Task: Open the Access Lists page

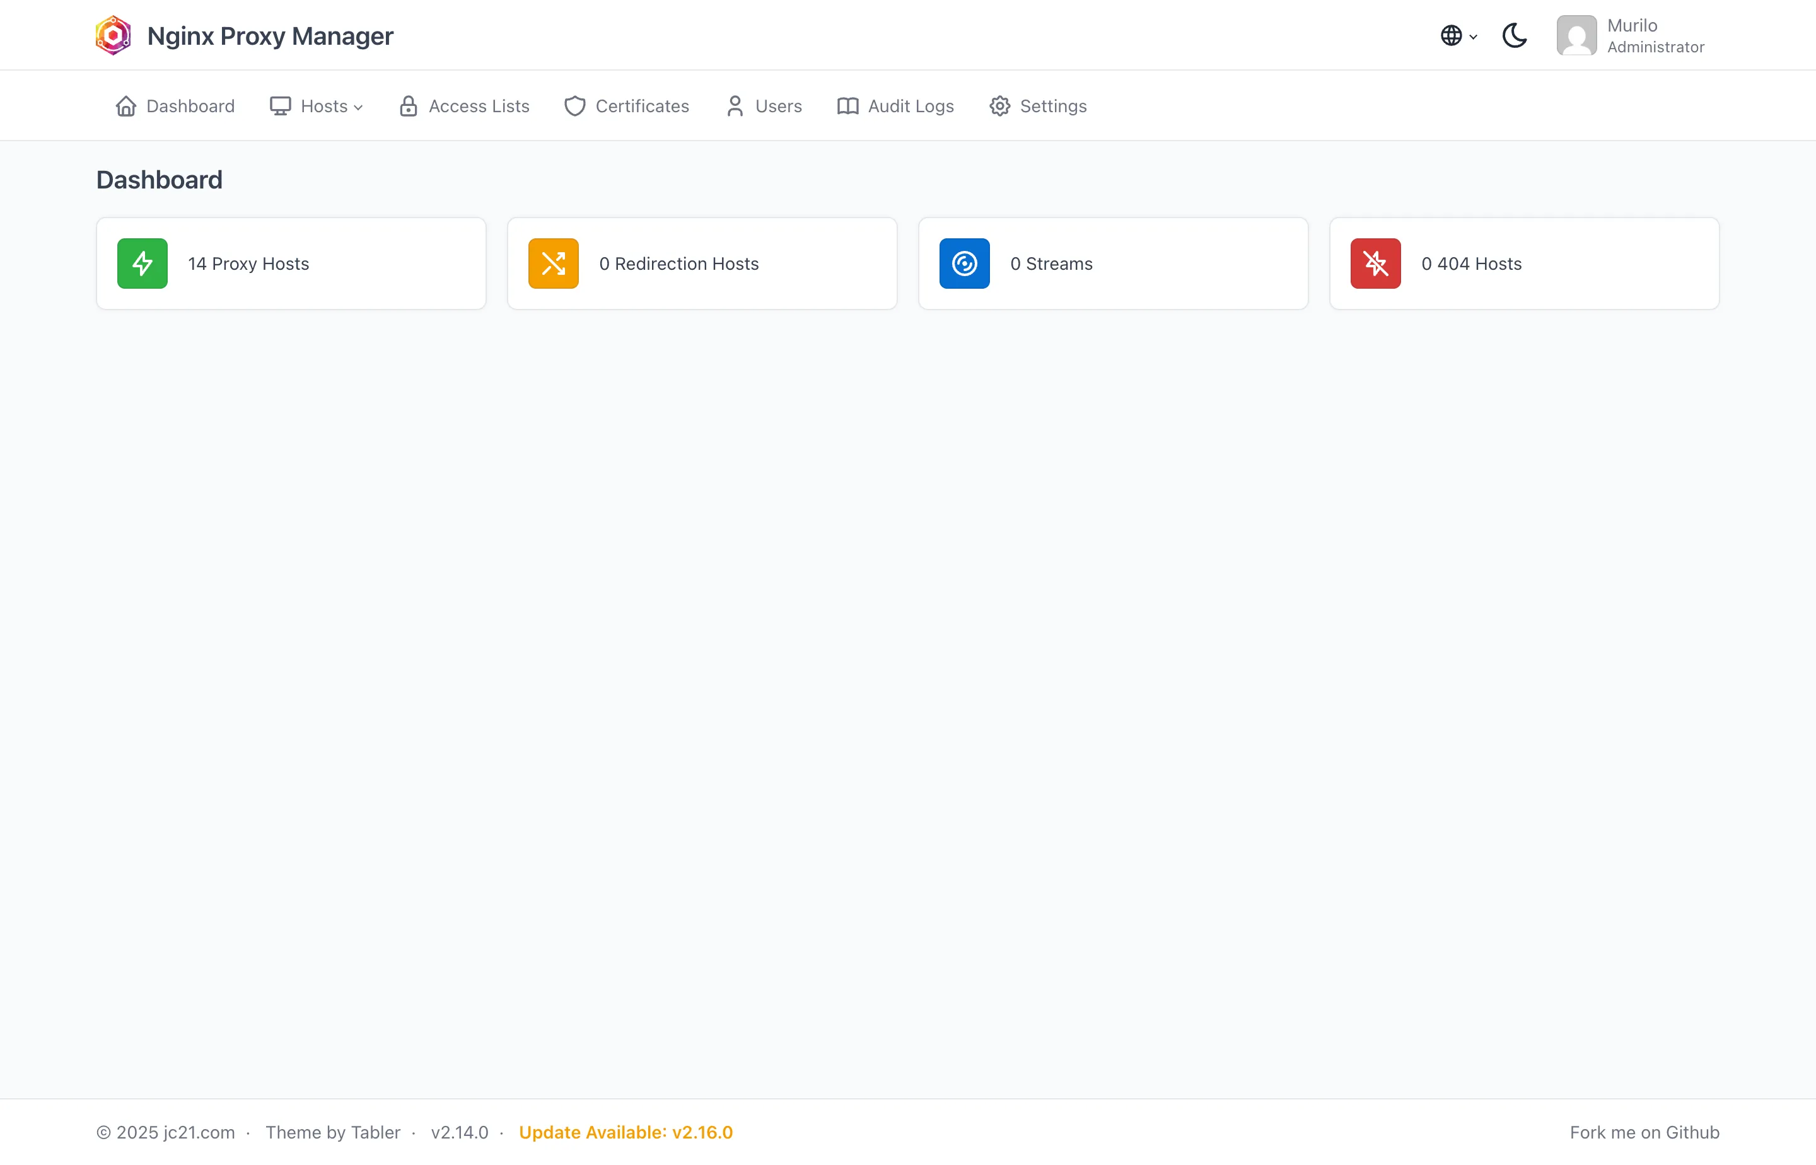Action: pyautogui.click(x=464, y=106)
